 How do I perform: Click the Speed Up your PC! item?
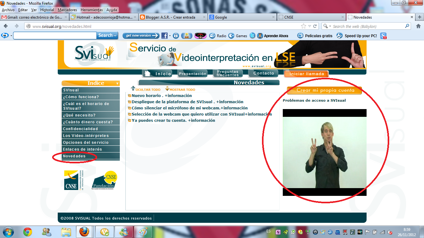[x=357, y=36]
